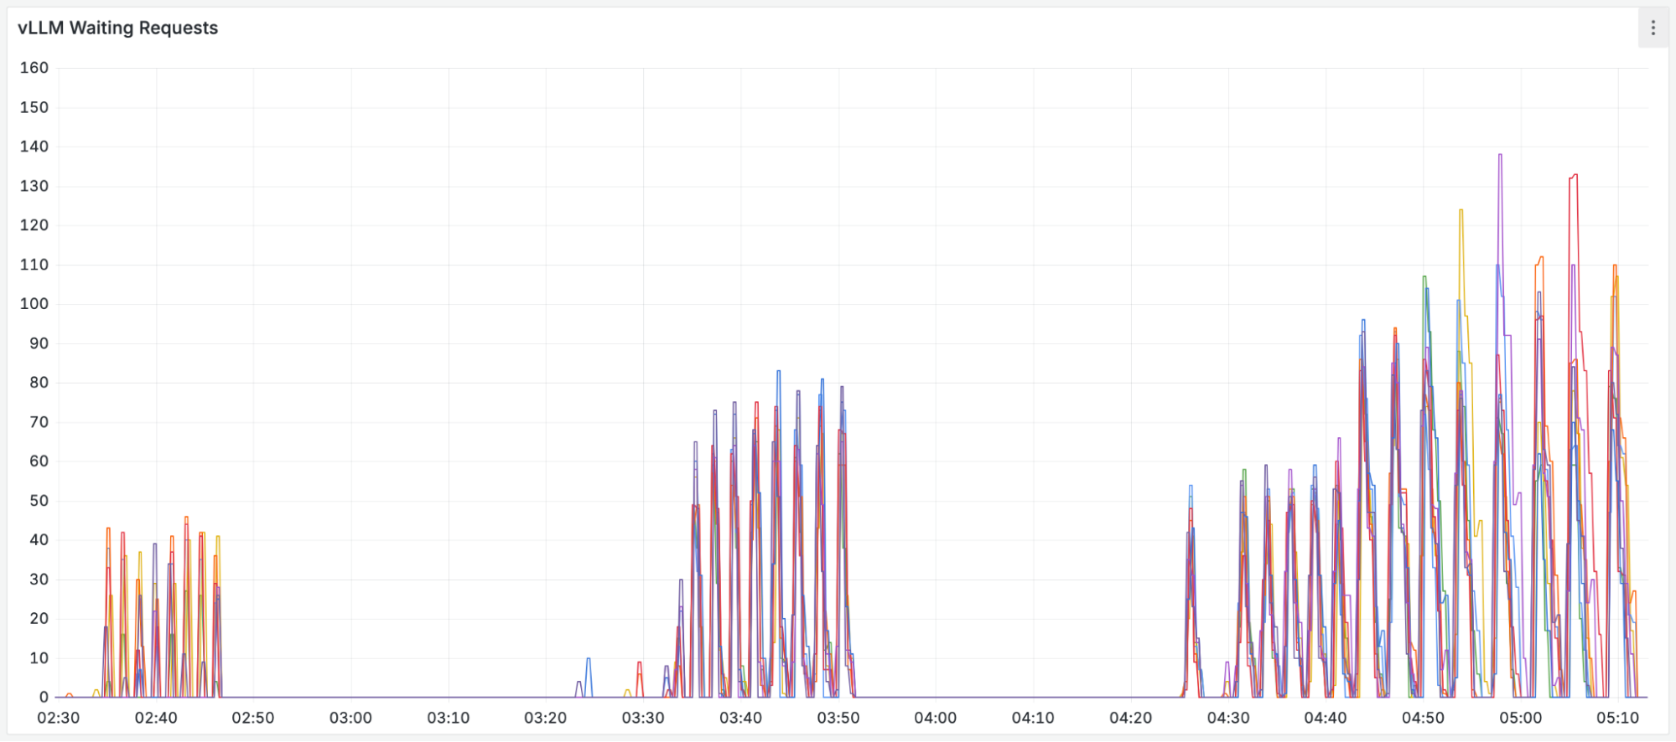Click the 0 y-axis value label

44,697
